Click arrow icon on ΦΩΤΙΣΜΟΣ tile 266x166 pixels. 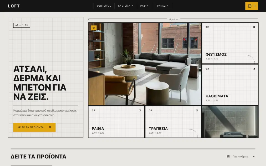(x=254, y=27)
